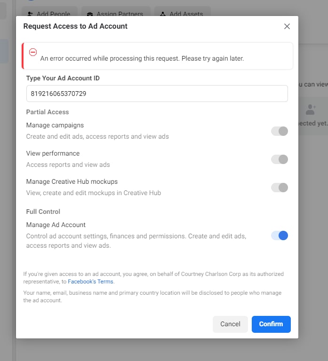Viewport: 328px width, 361px height.
Task: Confirm the ad account access request
Action: point(271,324)
